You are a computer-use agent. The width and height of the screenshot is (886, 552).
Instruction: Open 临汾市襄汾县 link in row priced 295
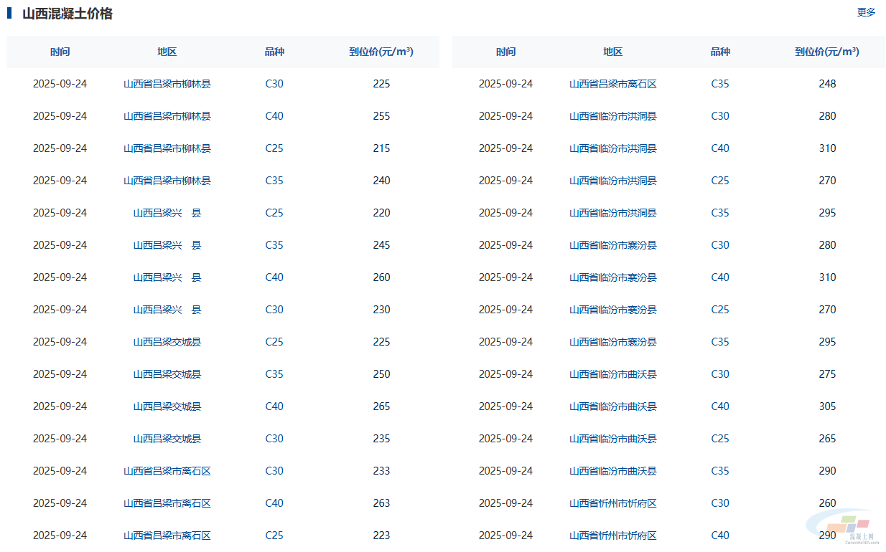click(x=613, y=342)
